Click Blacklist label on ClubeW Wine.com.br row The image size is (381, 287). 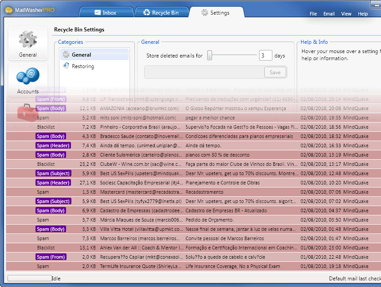pyautogui.click(x=46, y=164)
